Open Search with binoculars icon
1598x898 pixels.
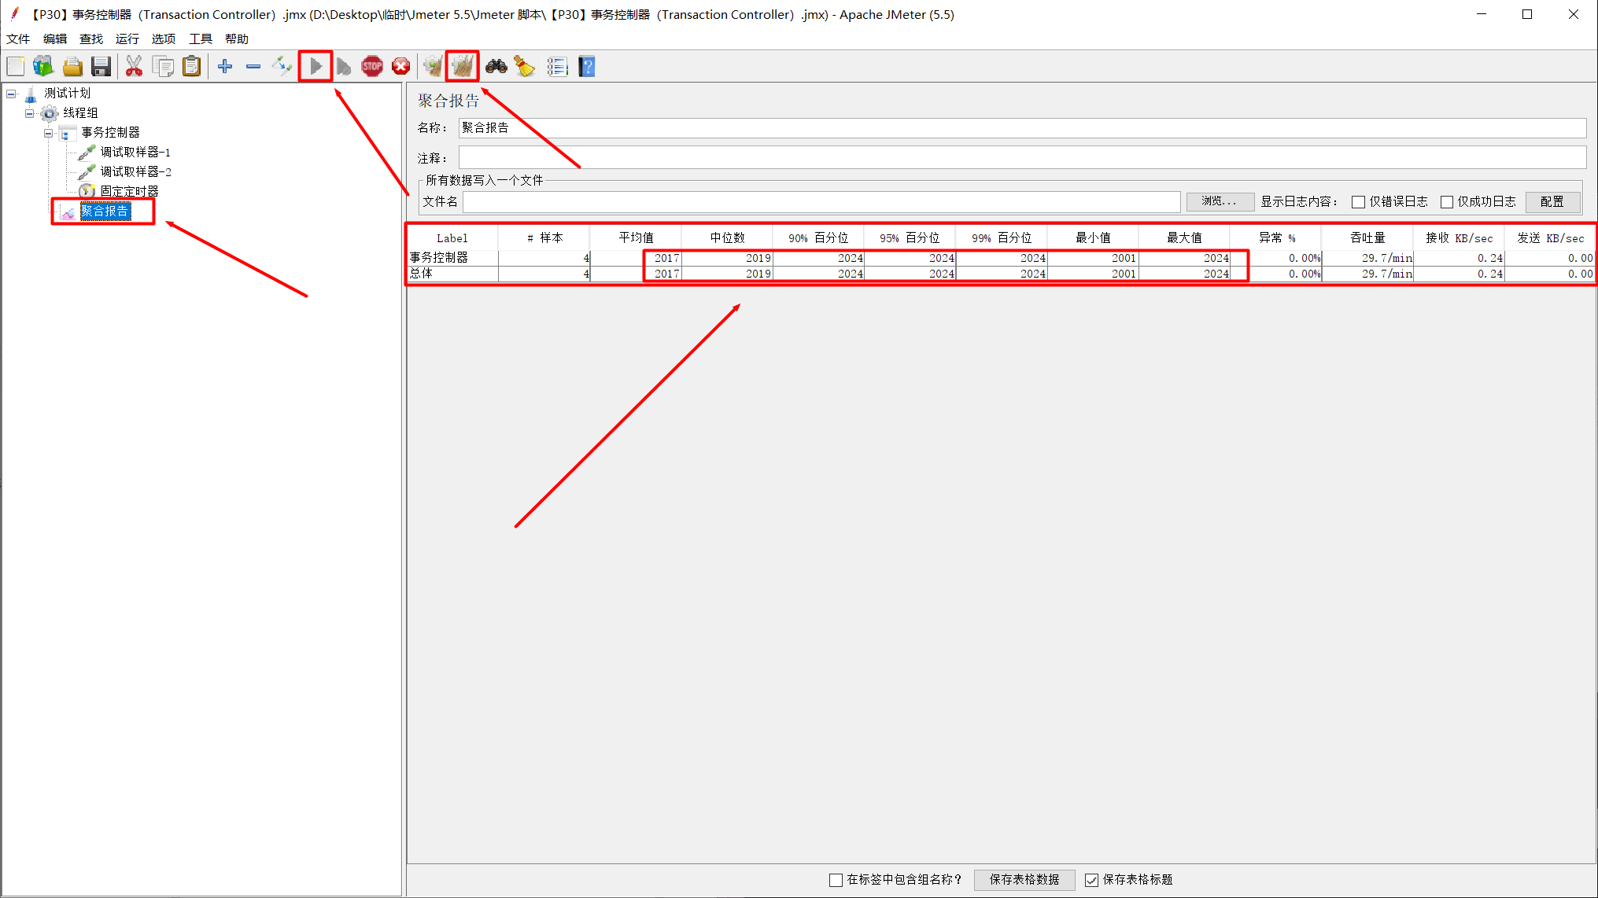tap(496, 67)
